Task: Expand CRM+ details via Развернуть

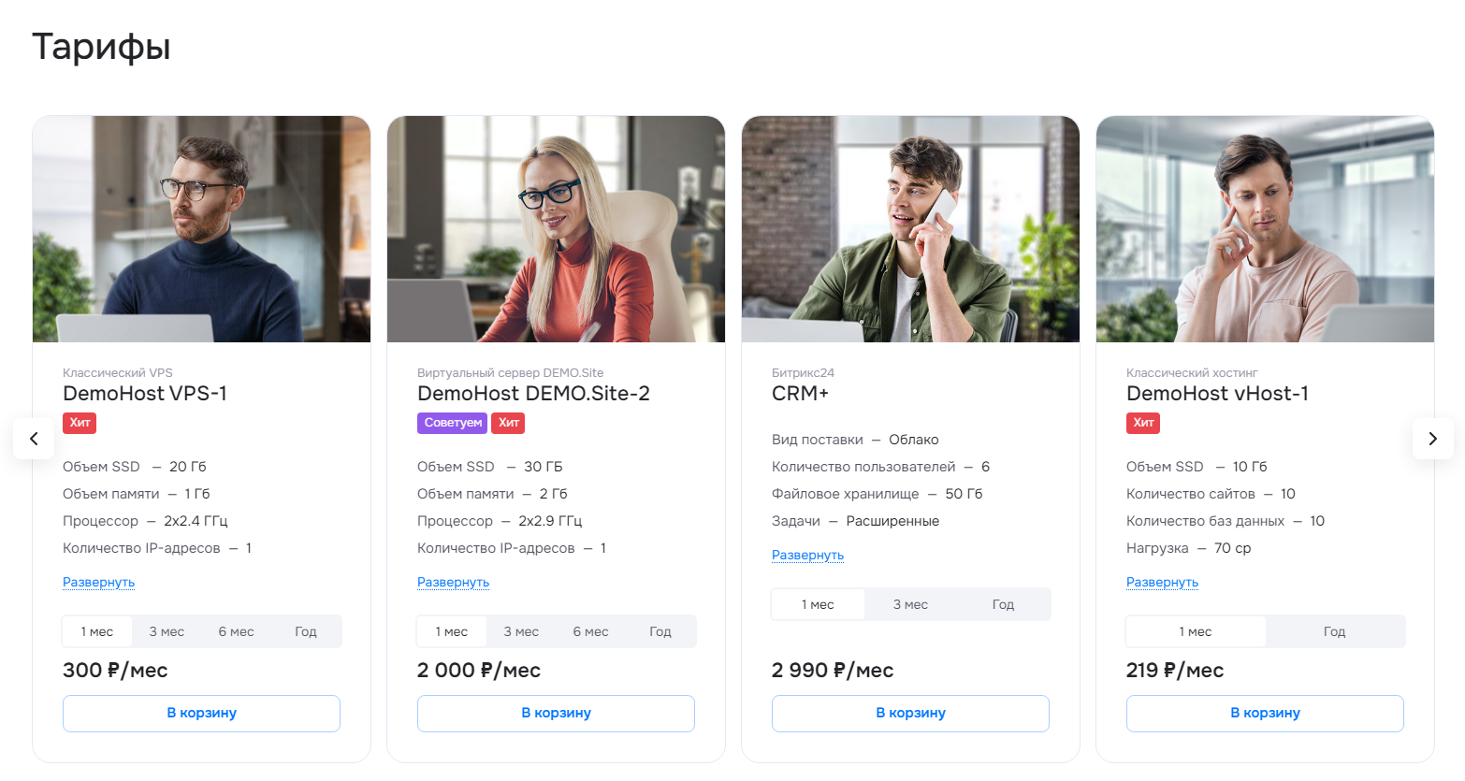Action: point(807,555)
